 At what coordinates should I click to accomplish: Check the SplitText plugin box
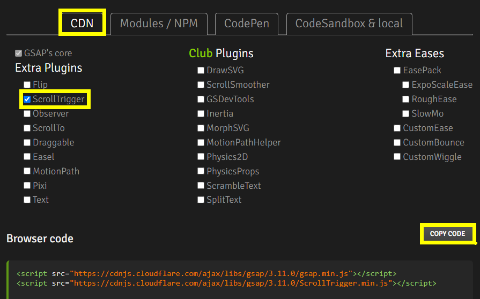point(201,200)
